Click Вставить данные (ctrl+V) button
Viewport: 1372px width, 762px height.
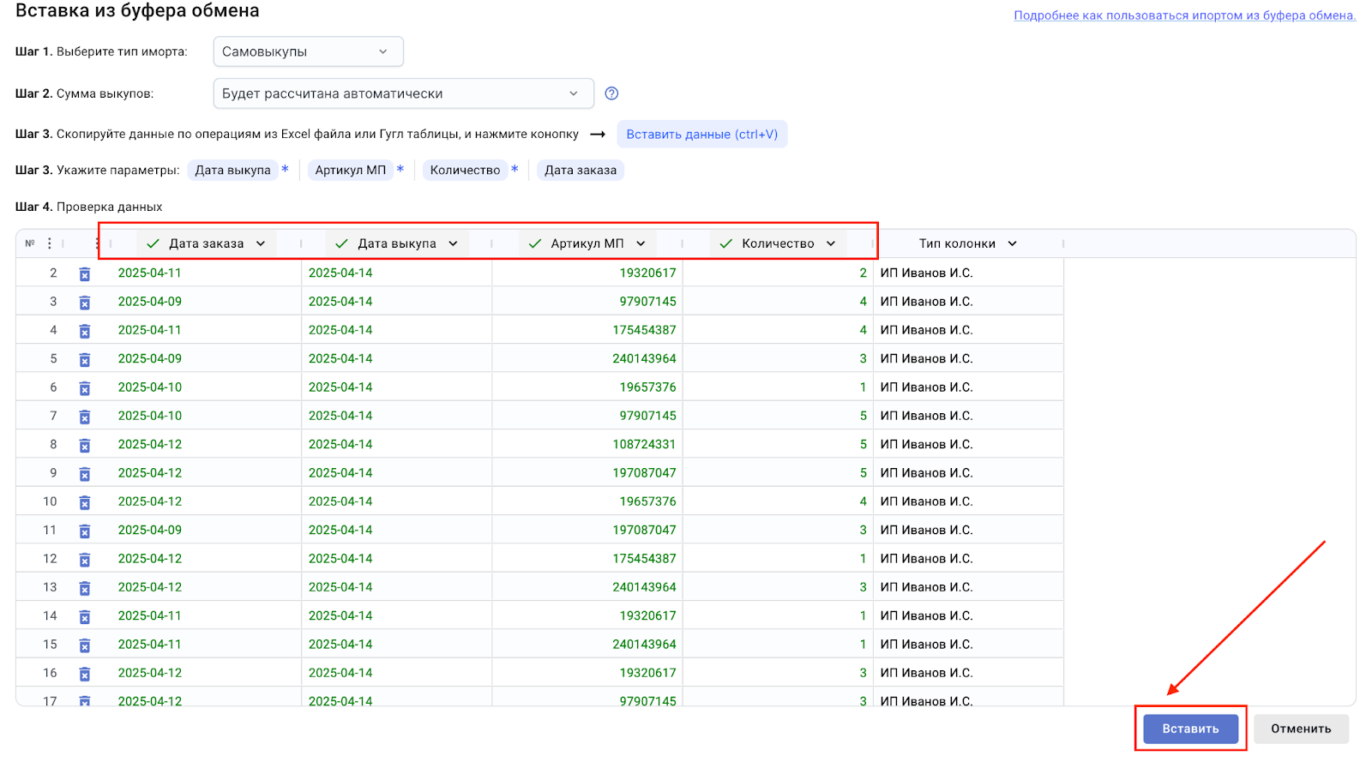pyautogui.click(x=701, y=134)
